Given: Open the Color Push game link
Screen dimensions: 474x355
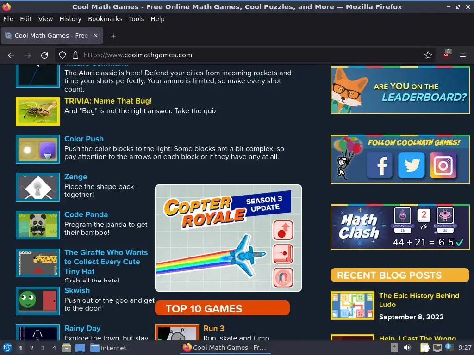Looking at the screenshot, I should [x=84, y=139].
